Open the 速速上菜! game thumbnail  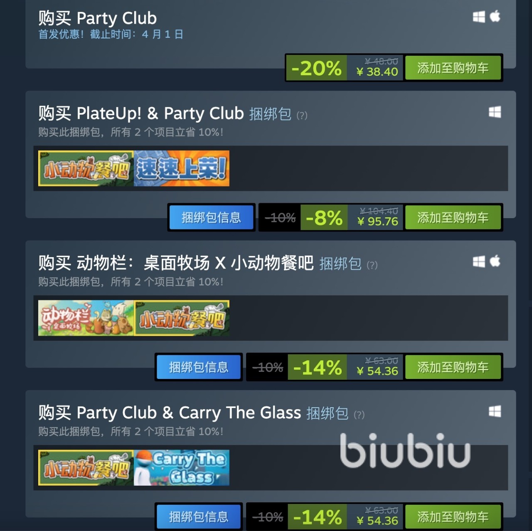(x=182, y=168)
